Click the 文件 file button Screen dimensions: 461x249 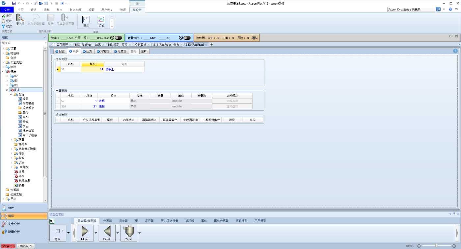tap(7, 10)
